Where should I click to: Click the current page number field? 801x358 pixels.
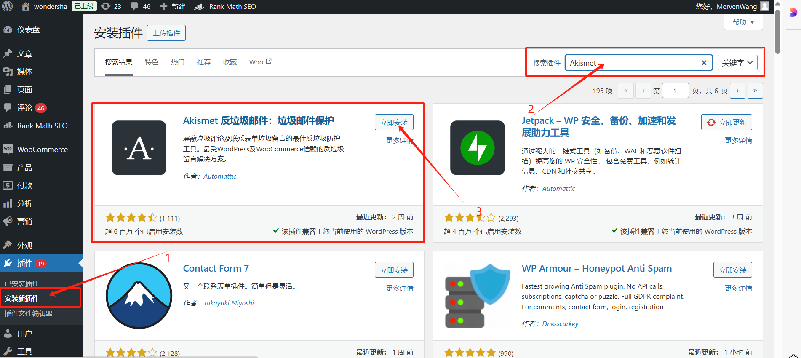coord(675,91)
